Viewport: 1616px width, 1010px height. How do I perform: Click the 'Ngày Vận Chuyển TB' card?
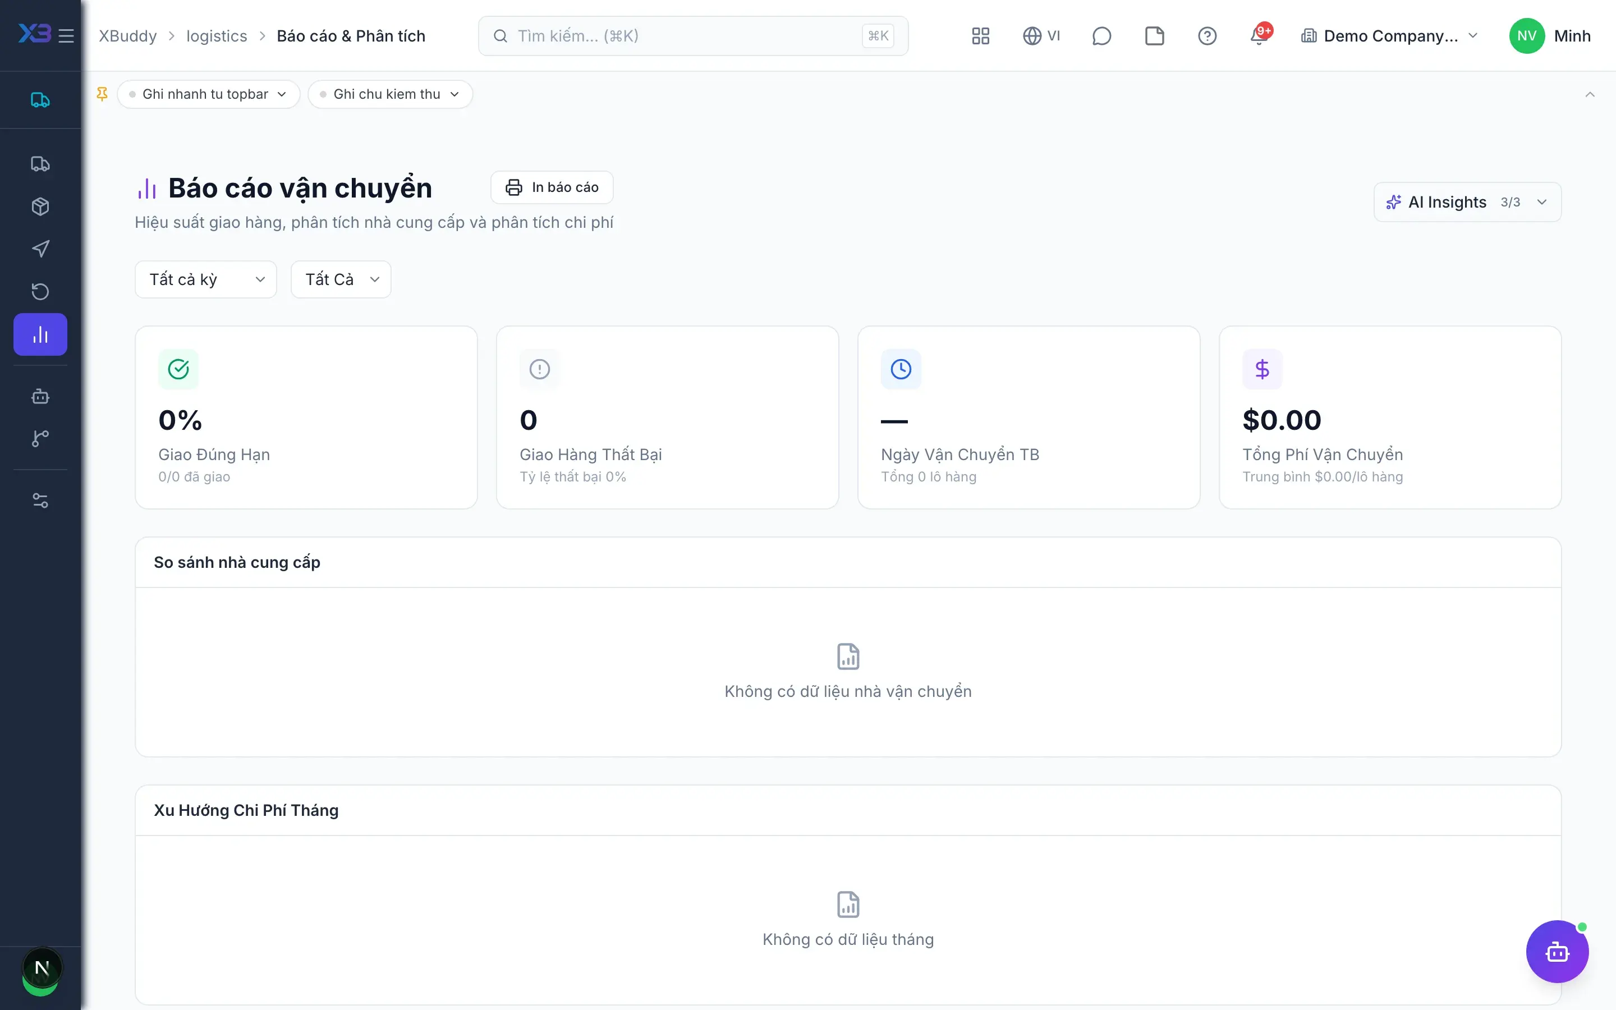(x=1029, y=417)
